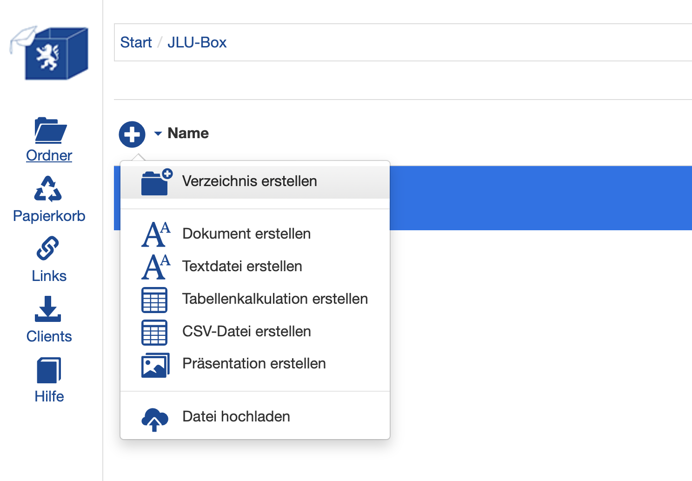Click the blue plus create button
Screen dimensions: 692x481
[x=132, y=134]
